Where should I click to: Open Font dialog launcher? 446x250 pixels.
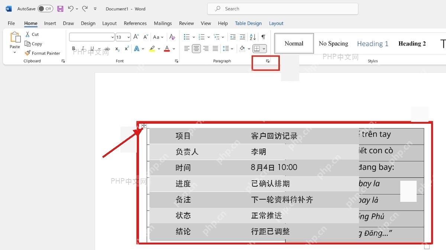(177, 61)
